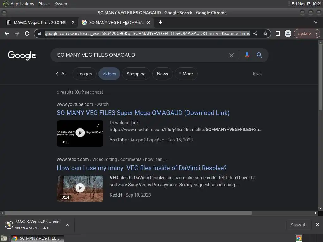Switch to News results
323x242 pixels.
[162, 74]
